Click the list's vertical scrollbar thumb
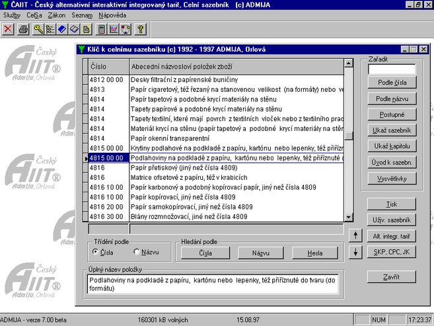Viewport: 434px width, 326px height. point(349,136)
